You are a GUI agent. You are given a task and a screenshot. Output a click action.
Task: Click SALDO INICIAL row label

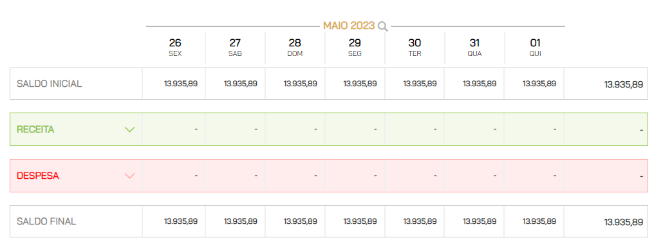(49, 84)
